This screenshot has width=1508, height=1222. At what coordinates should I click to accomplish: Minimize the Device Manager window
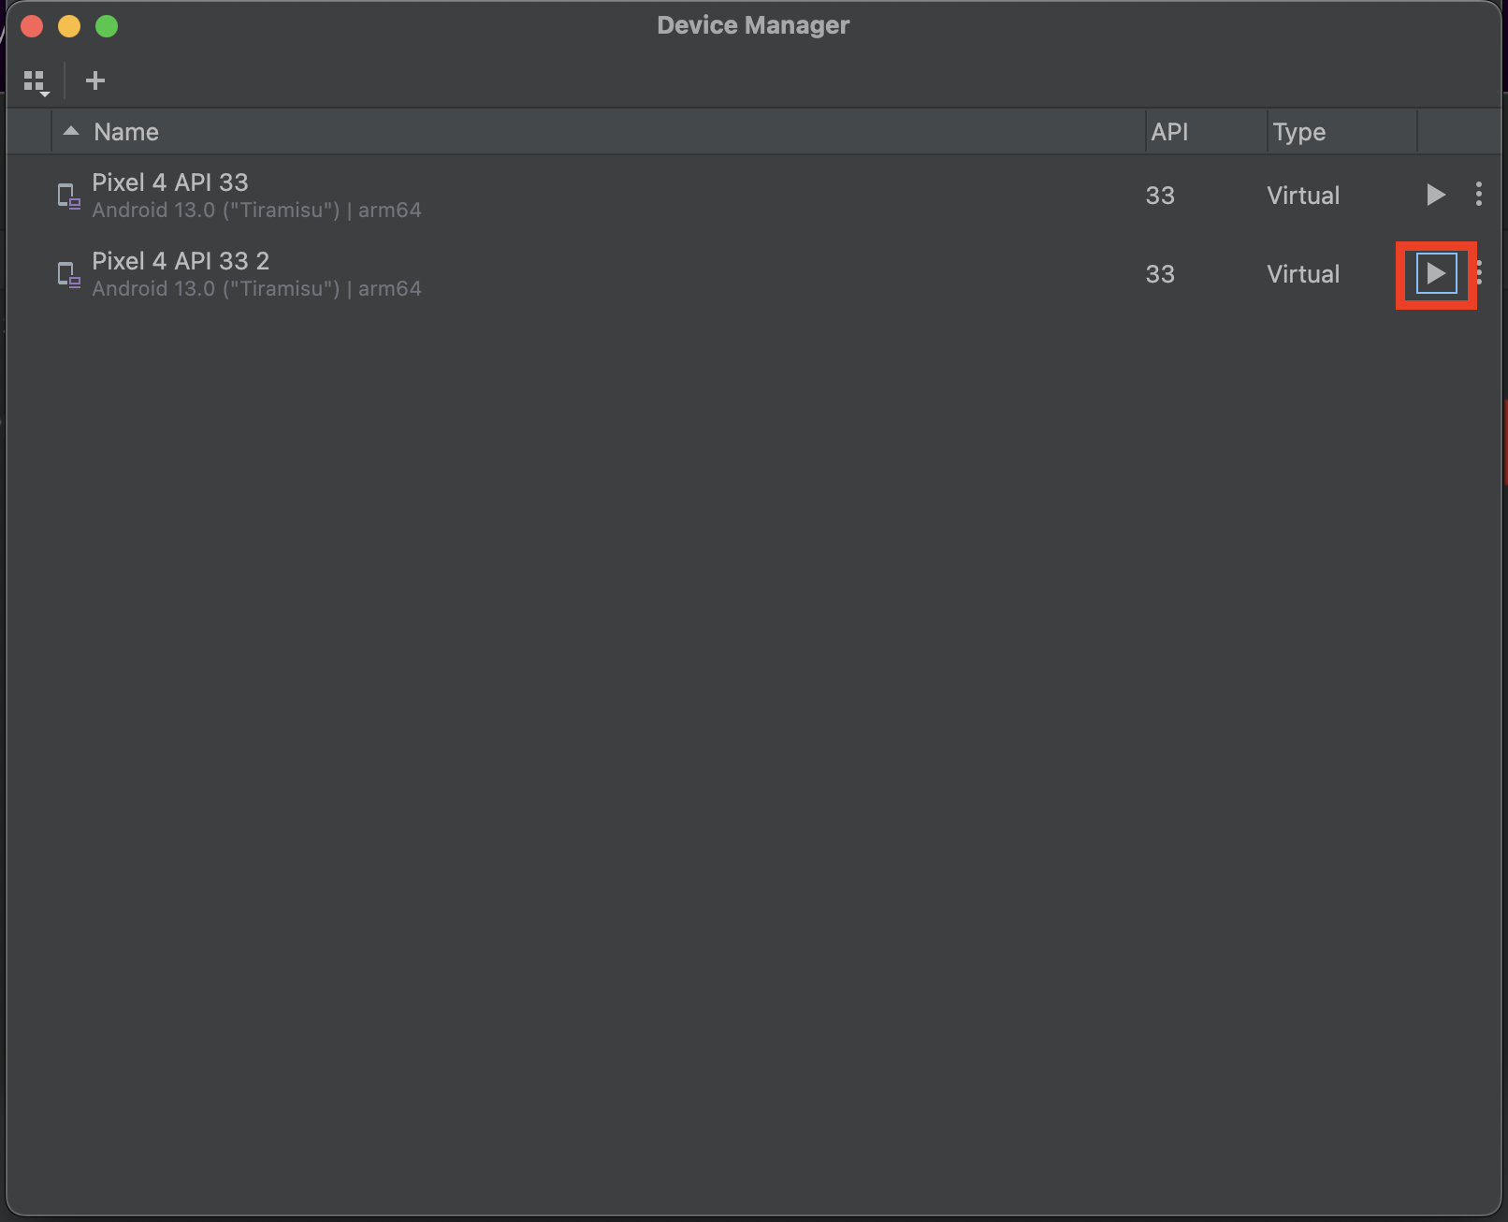point(69,26)
